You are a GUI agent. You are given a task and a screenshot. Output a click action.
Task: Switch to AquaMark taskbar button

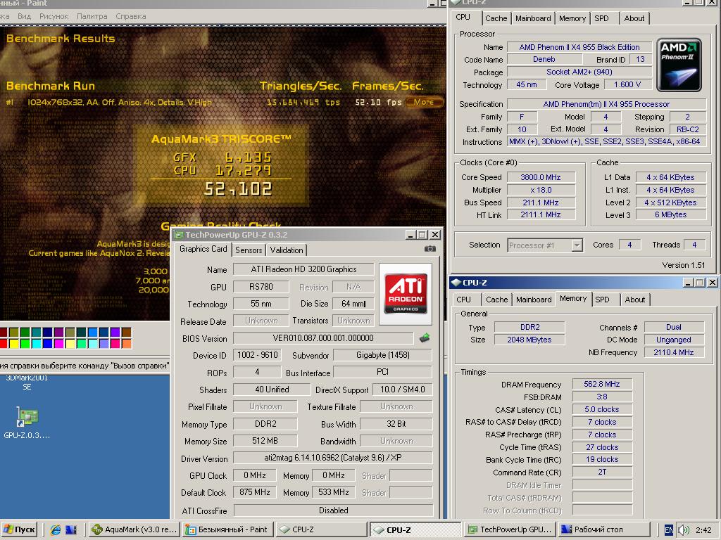point(134,529)
